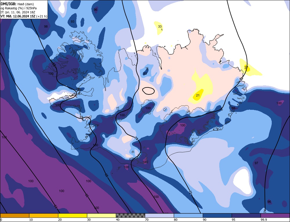290x222 pixels.
Task: Select the contour label "66"
Action: (x=87, y=195)
